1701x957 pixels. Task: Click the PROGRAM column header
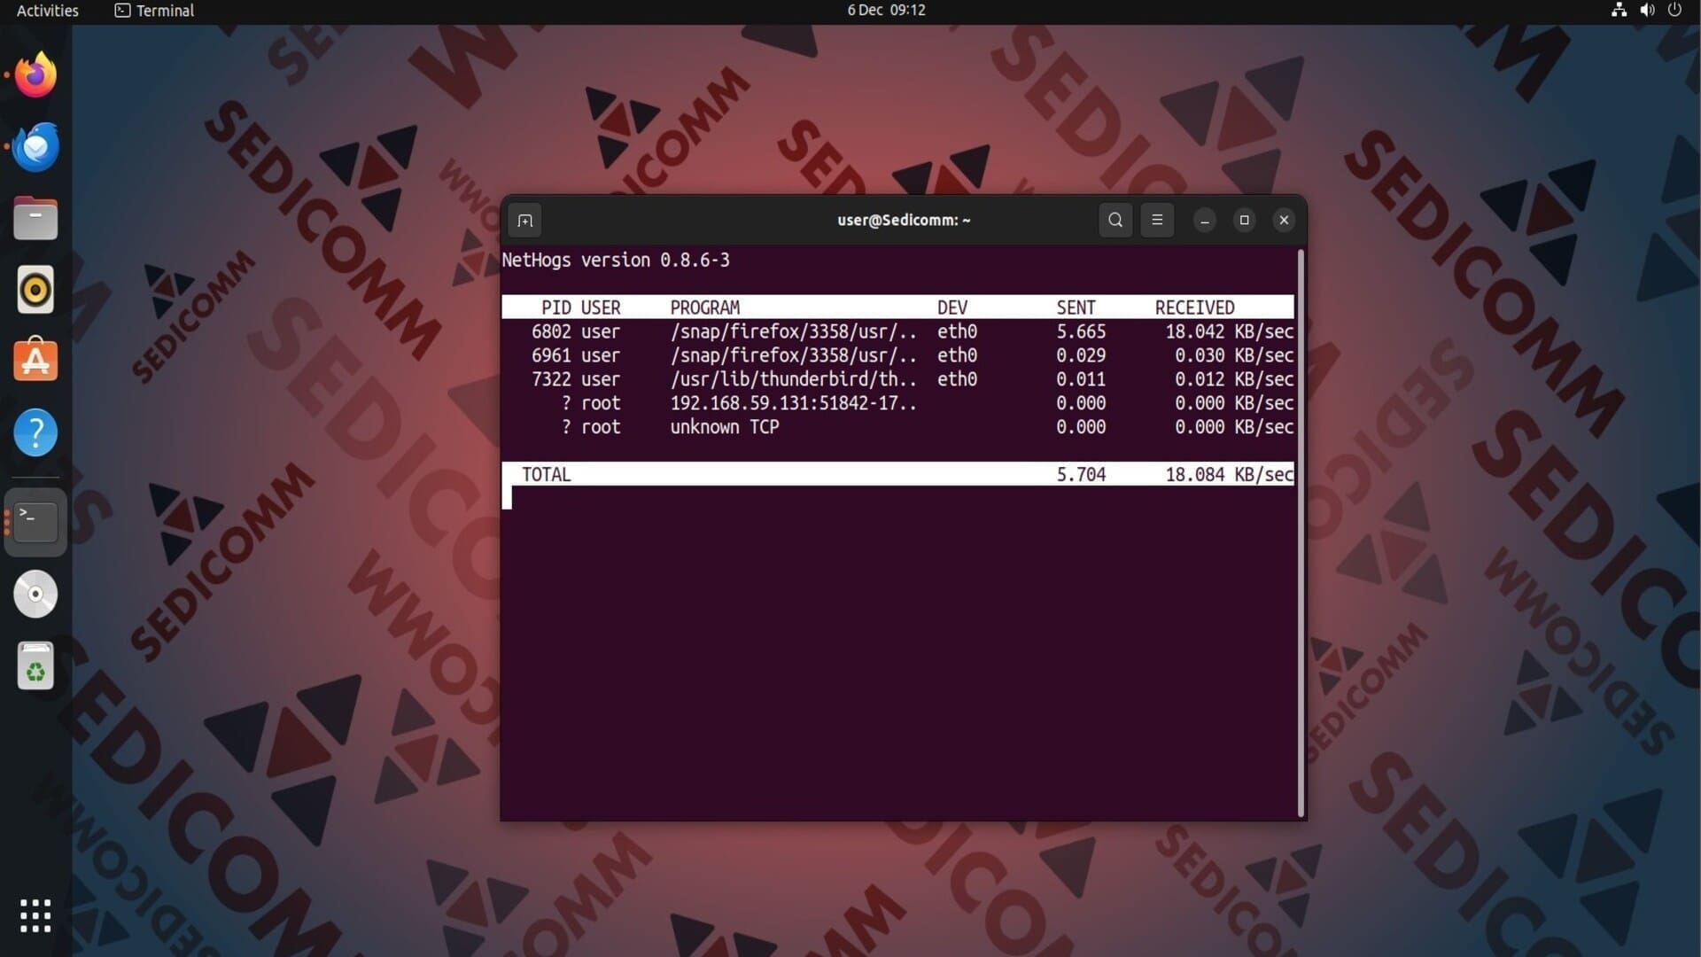705,307
